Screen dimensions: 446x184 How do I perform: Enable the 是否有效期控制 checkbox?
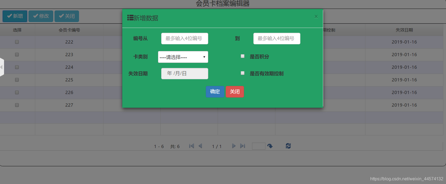tap(243, 73)
